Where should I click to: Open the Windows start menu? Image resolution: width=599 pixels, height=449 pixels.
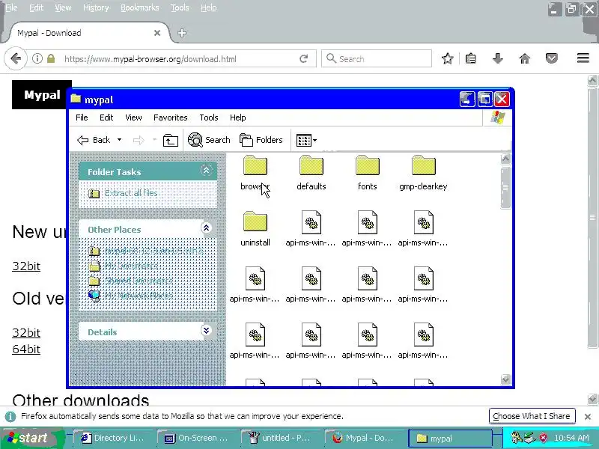click(31, 438)
